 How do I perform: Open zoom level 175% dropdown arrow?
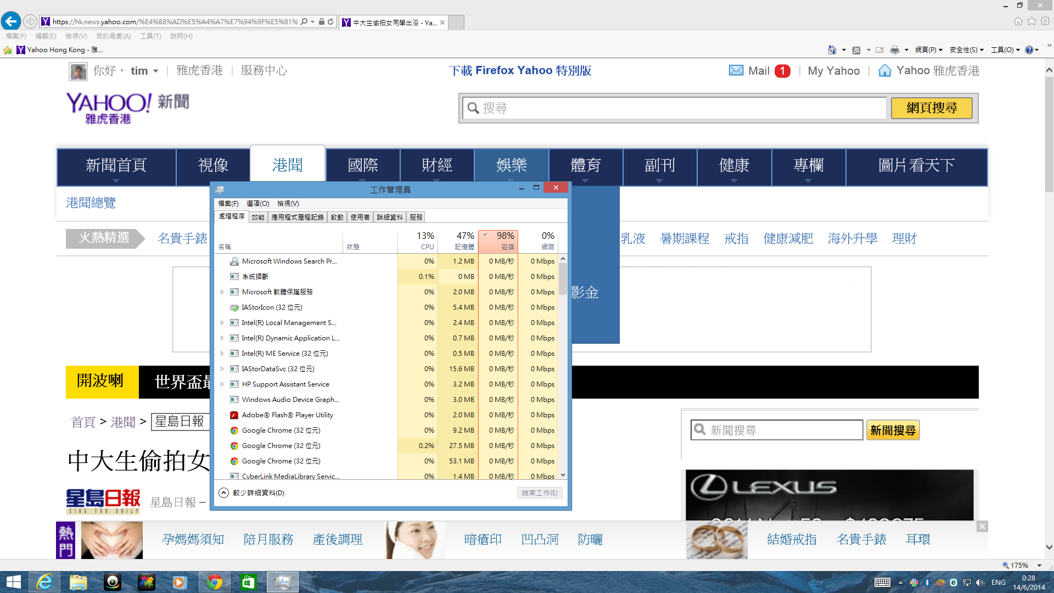pyautogui.click(x=1039, y=566)
